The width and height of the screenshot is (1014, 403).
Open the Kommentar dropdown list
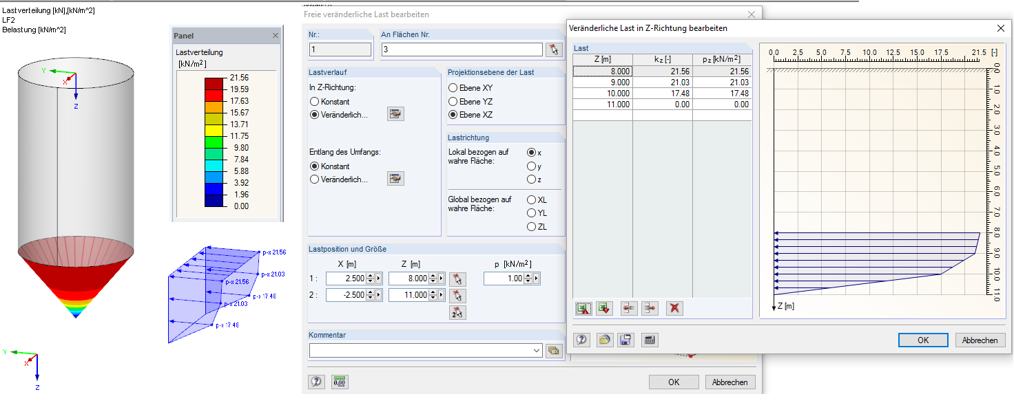tap(537, 351)
